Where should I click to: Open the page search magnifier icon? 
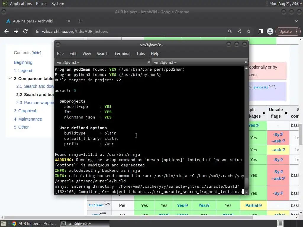[230, 31]
